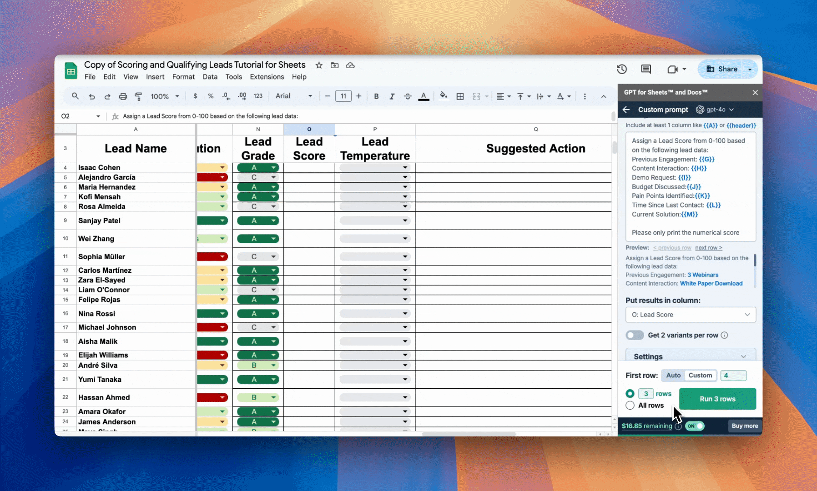The image size is (817, 491).
Task: Check the cloud document status icon
Action: tap(350, 65)
